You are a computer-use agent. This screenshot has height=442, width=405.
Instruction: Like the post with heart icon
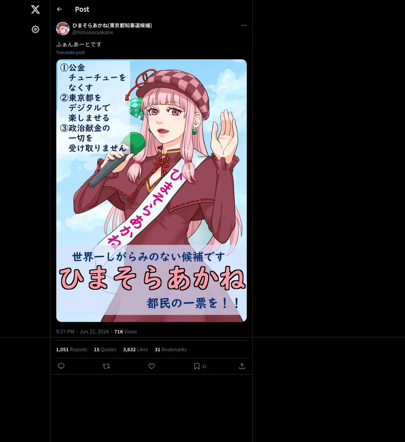pos(152,366)
